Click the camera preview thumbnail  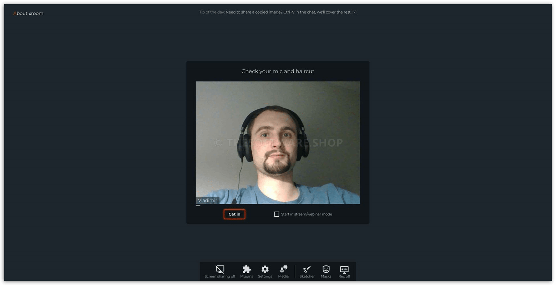pos(278,142)
